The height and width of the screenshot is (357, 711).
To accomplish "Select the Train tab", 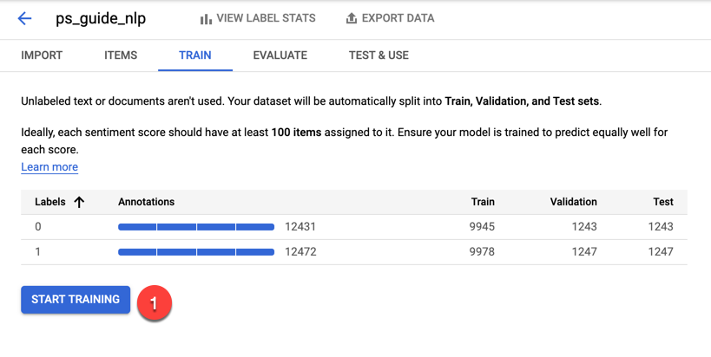I will [195, 55].
